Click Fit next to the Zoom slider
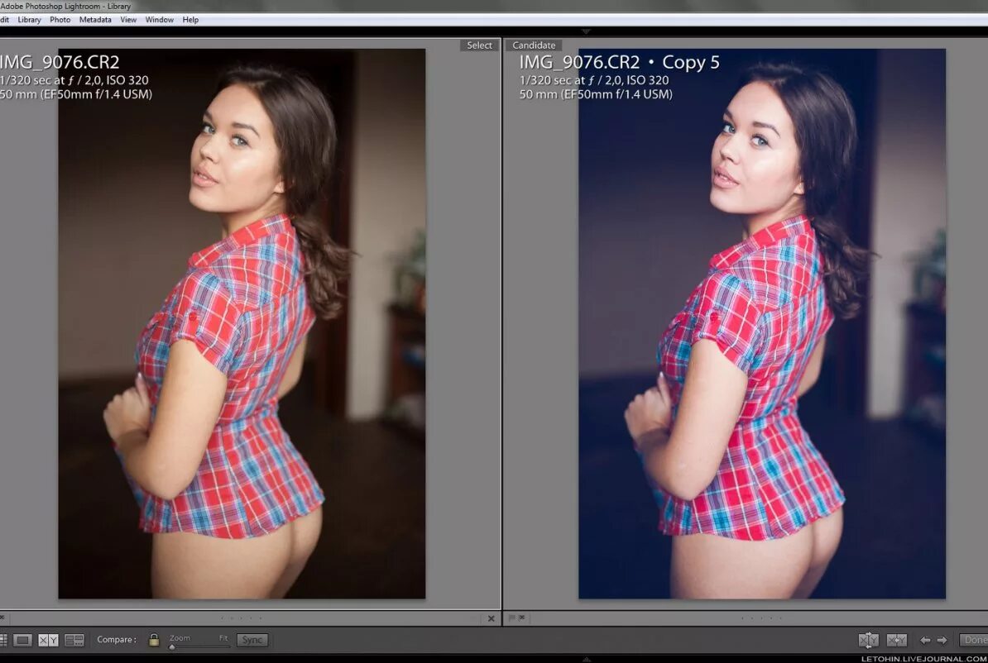The image size is (988, 663). click(223, 637)
